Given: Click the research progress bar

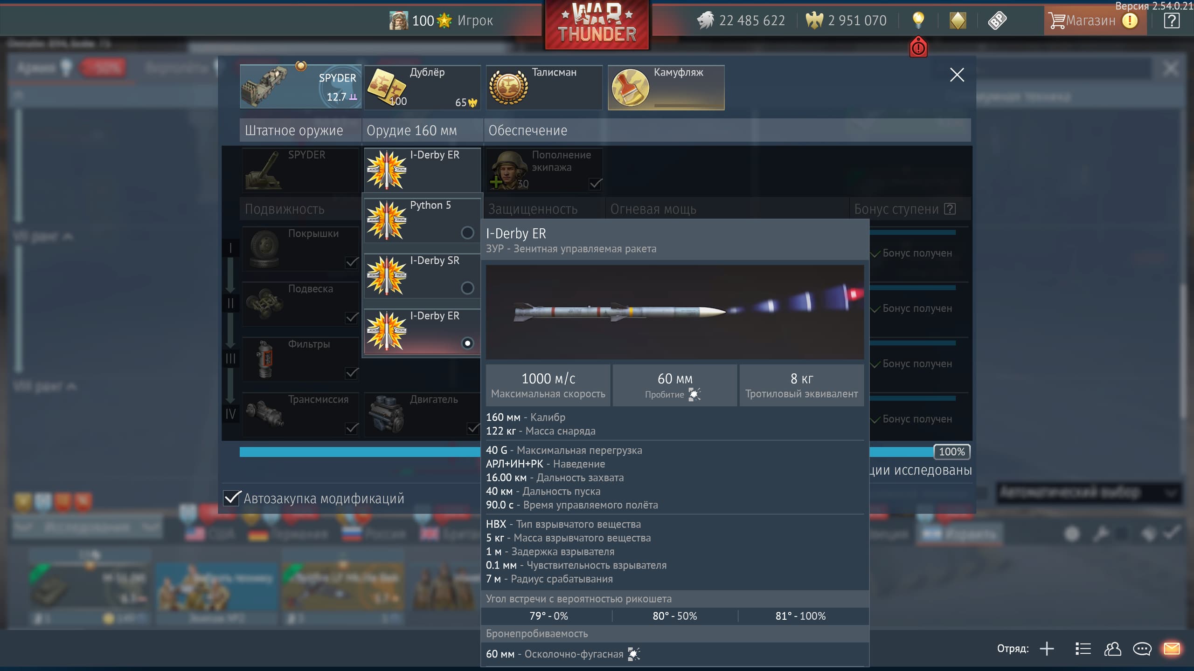Looking at the screenshot, I should tap(359, 452).
